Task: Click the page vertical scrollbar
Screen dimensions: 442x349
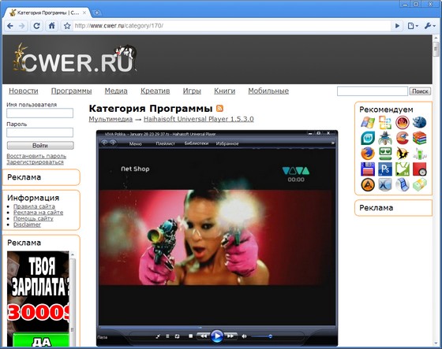Action: [x=436, y=190]
